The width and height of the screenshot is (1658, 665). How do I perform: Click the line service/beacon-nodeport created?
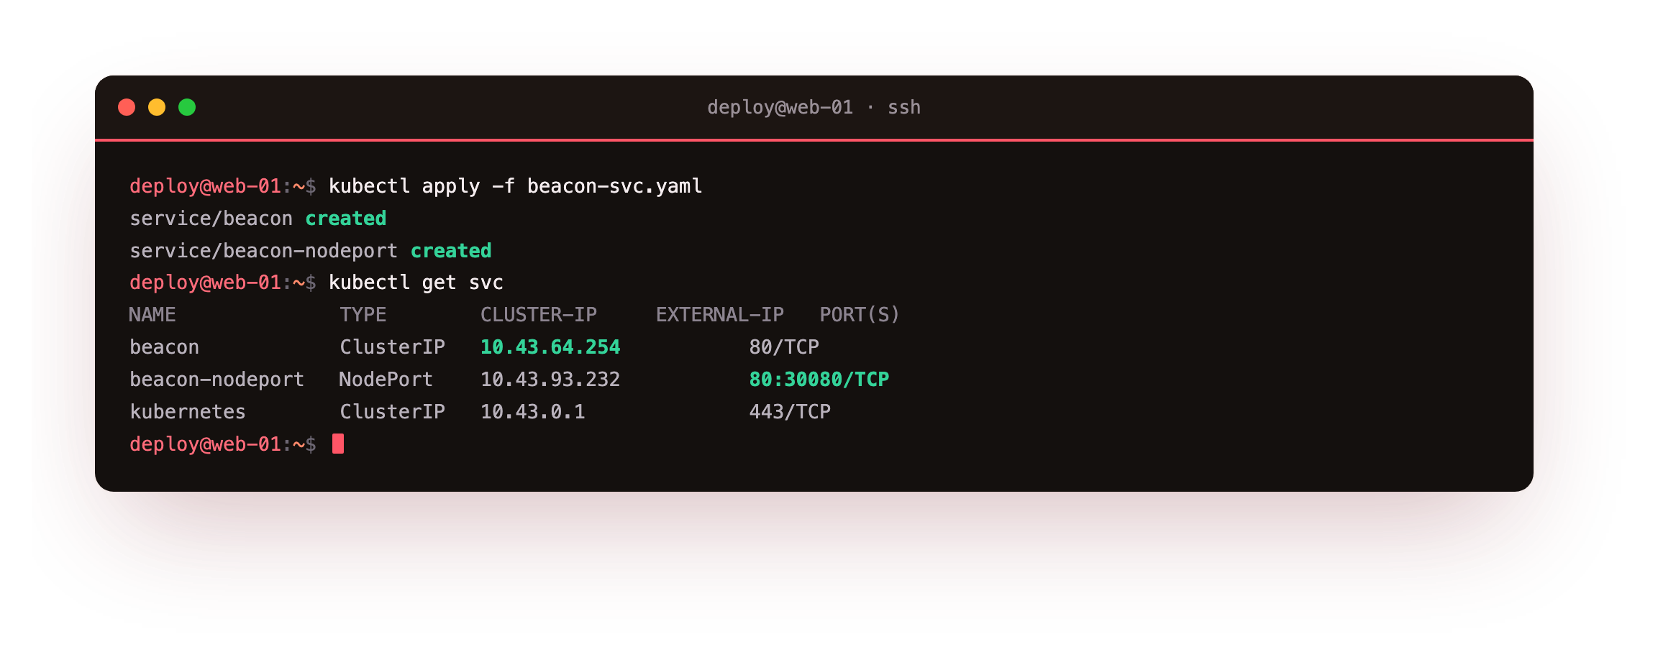tap(310, 251)
